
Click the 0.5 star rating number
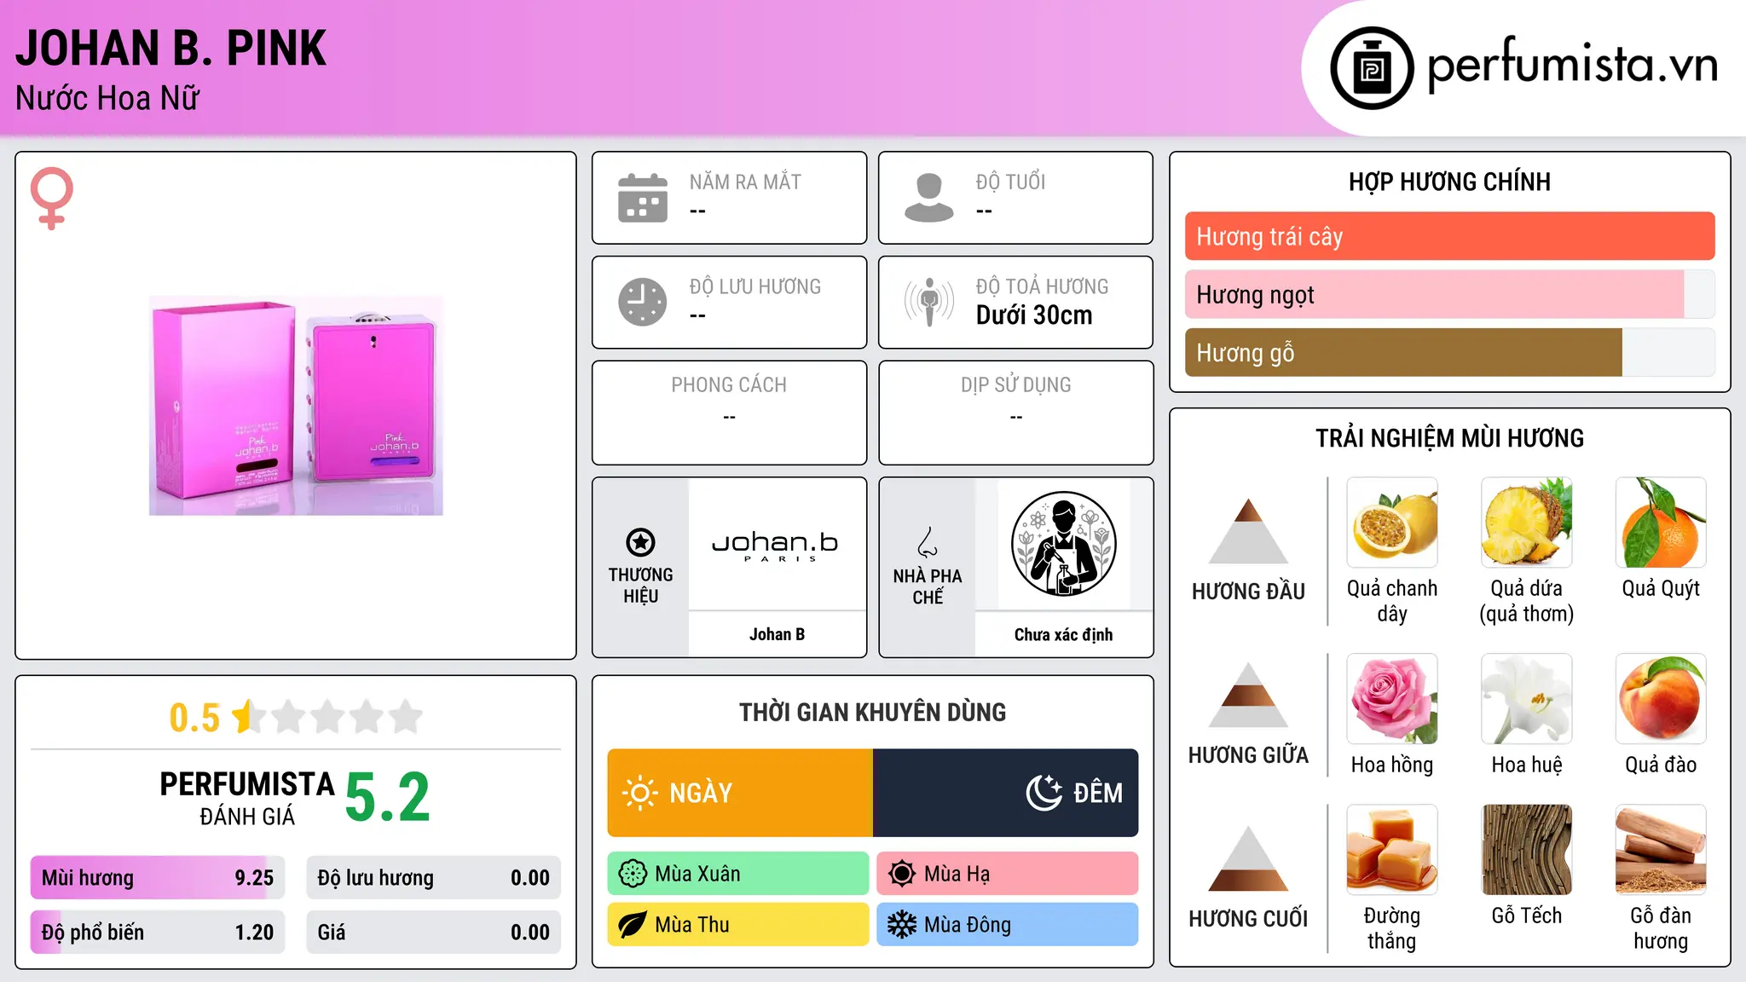click(194, 718)
